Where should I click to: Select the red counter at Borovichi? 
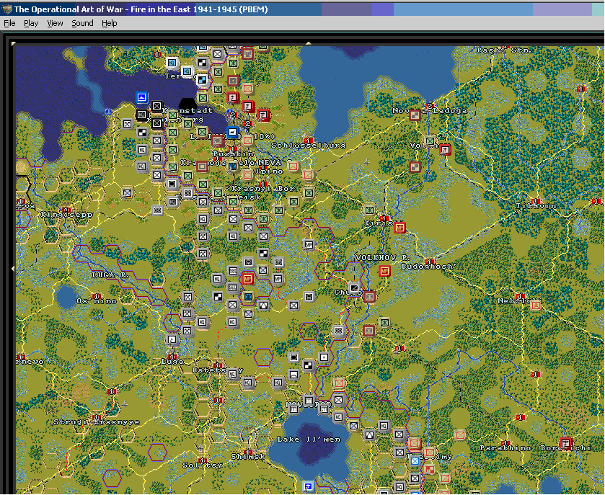tap(565, 443)
